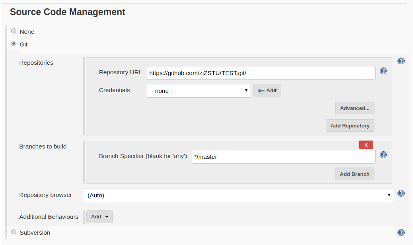
Task: Click the Add Branch button
Action: coord(355,174)
